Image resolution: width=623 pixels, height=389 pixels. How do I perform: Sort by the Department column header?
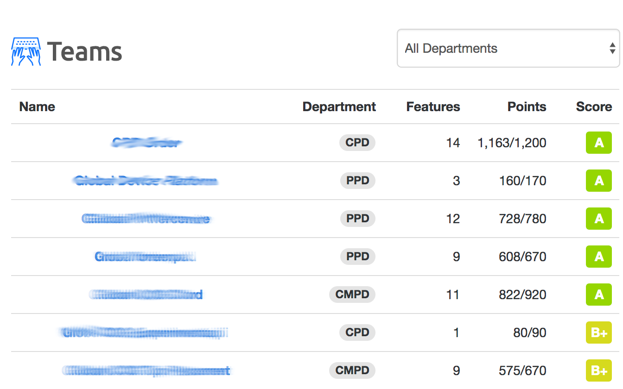[x=339, y=107]
